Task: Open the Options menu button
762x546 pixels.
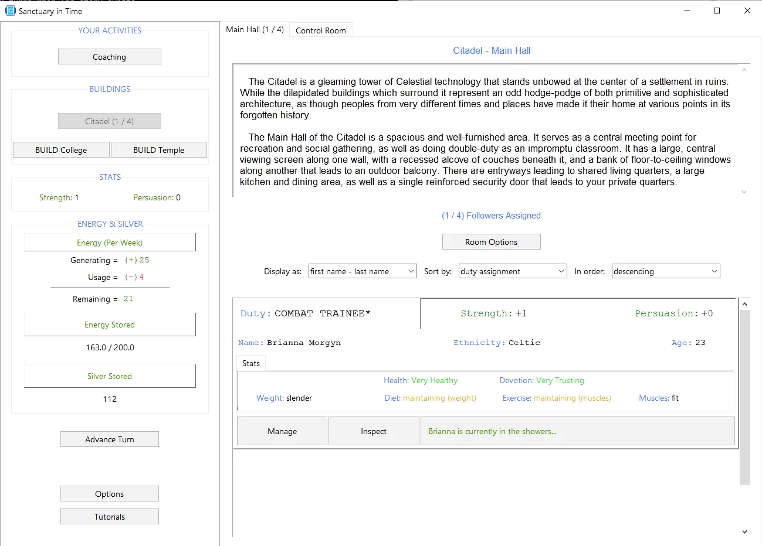Action: [109, 494]
